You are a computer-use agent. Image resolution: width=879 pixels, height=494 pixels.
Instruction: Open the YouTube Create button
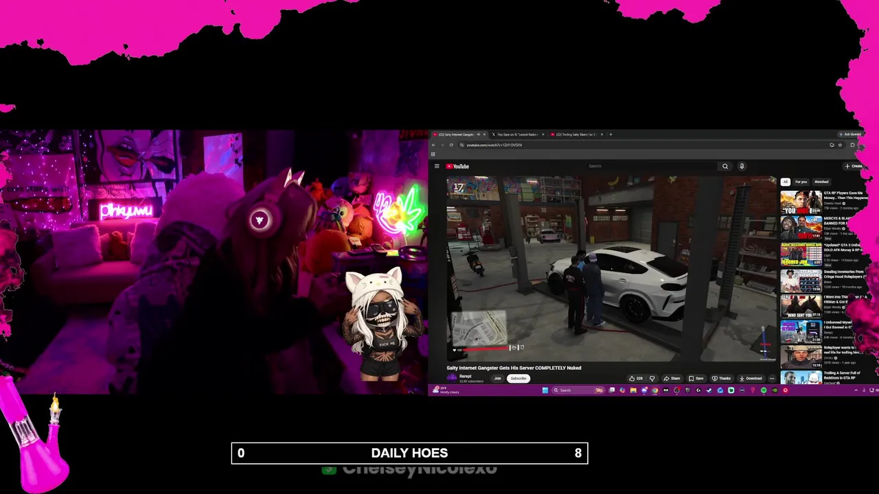[854, 166]
